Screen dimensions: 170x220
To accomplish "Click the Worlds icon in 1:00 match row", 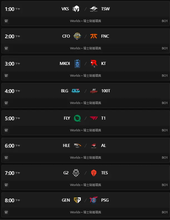I will click(x=6, y=21).
